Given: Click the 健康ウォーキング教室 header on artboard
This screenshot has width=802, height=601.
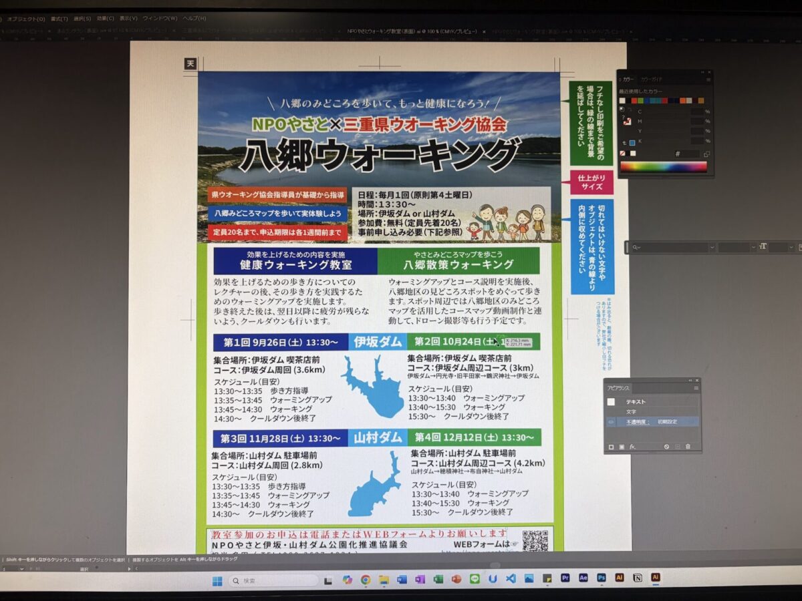Looking at the screenshot, I should click(x=295, y=265).
